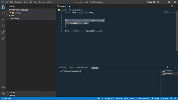Click the Explorer more actions ellipsis
The height and width of the screenshot is (100, 178).
53,6
